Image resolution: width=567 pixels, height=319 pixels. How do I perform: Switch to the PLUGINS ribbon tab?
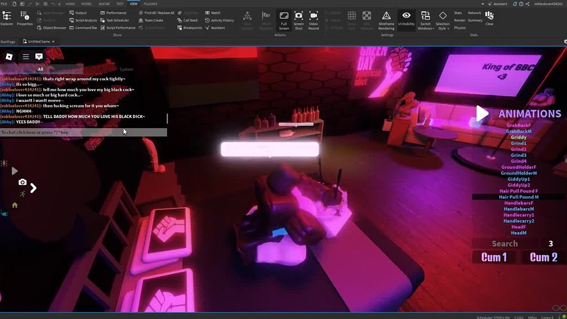tap(150, 4)
